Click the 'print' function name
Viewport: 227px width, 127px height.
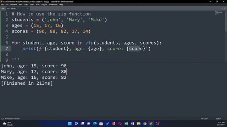tap(29, 49)
